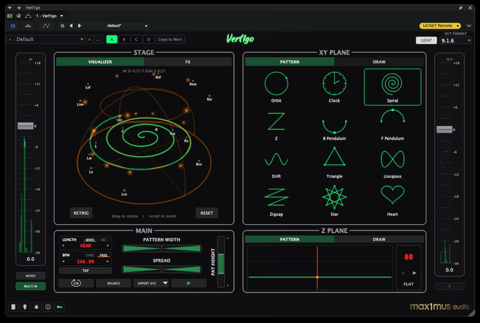Click the SPREAD slider
Viewport: 480px width, 323px height.
(162, 269)
